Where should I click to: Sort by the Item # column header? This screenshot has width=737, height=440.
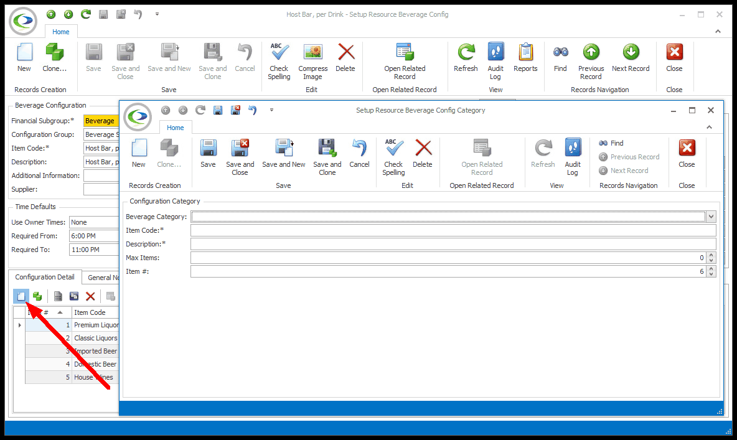[x=48, y=312]
